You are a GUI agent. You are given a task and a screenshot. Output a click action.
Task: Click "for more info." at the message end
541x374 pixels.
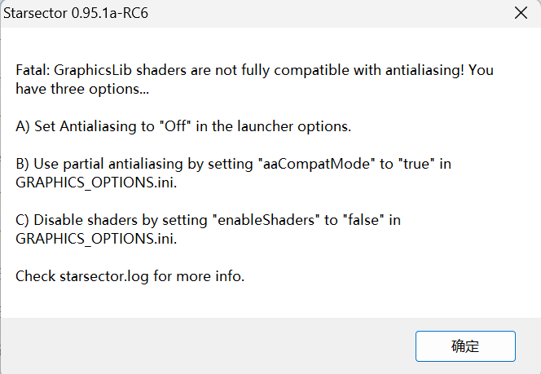pos(200,276)
